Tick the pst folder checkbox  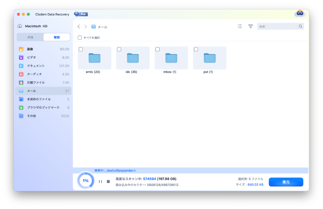[196, 49]
